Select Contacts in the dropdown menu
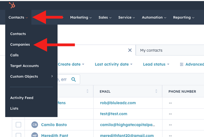The height and width of the screenshot is (137, 204). pyautogui.click(x=18, y=34)
